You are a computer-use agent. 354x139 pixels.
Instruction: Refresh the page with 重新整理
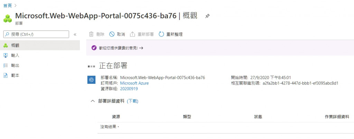[171, 34]
